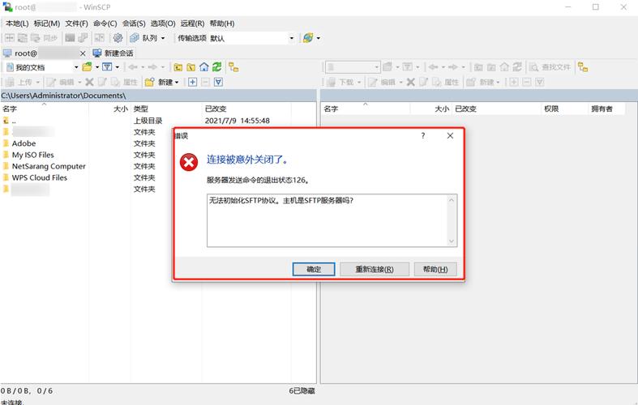Expand local open directory dropdown arrow
Image resolution: width=638 pixels, height=405 pixels.
(x=97, y=67)
